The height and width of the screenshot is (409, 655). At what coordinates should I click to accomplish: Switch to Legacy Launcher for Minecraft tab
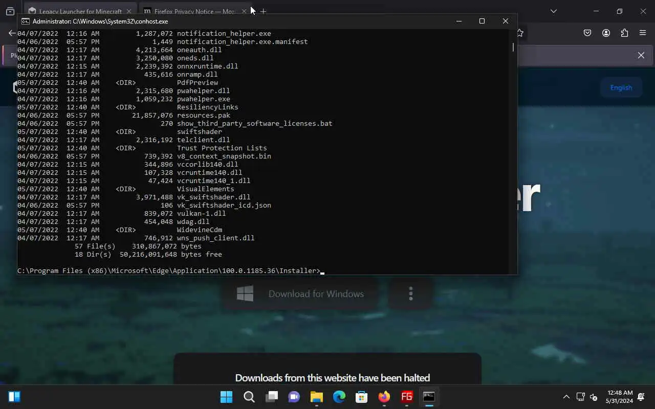80,11
